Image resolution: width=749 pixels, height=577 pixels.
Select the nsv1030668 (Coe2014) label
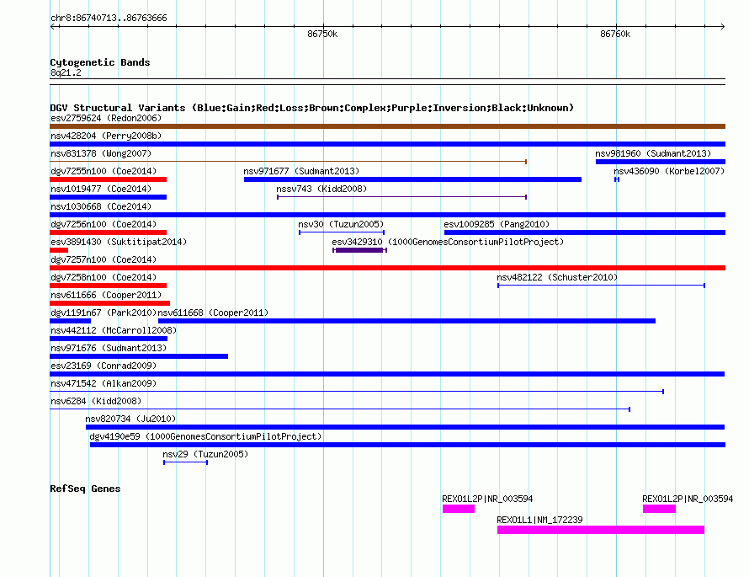click(101, 206)
